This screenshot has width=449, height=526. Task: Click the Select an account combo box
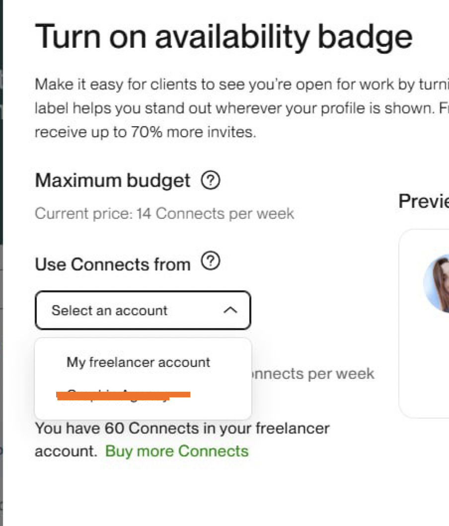[x=143, y=310]
